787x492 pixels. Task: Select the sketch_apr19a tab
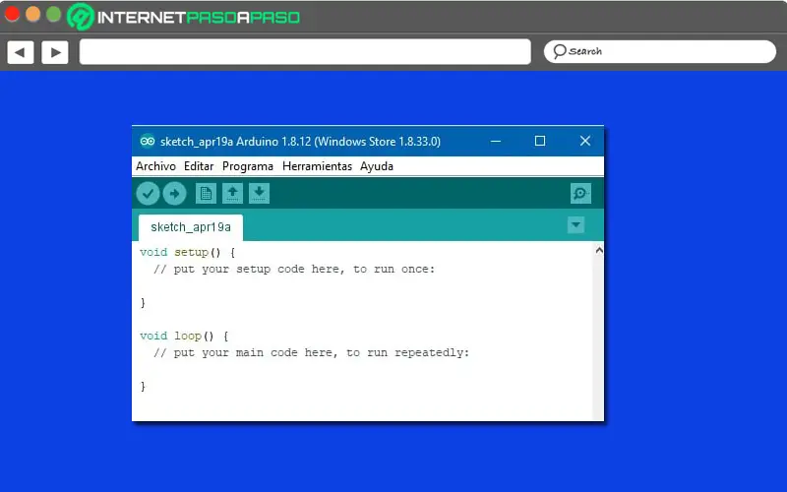click(x=191, y=227)
